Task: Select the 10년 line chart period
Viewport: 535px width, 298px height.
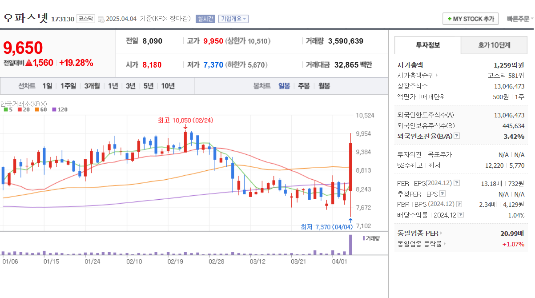Action: [168, 86]
